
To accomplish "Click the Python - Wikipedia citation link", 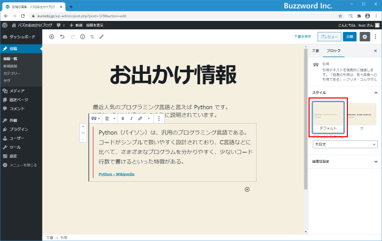I will click(x=116, y=174).
